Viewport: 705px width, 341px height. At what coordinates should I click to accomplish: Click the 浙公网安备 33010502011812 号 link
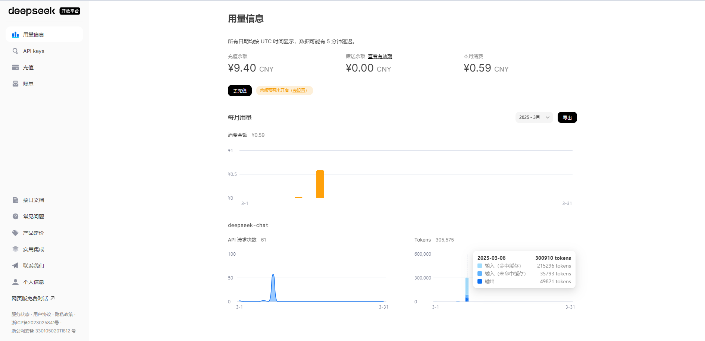click(44, 331)
